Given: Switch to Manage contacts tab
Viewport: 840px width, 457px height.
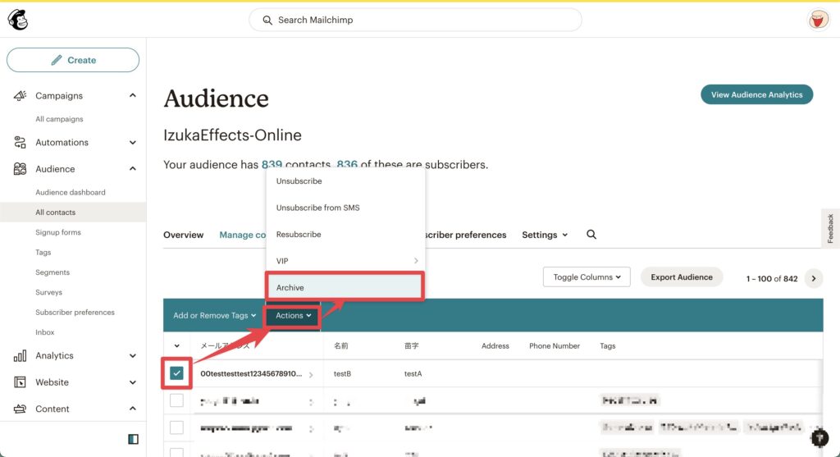Looking at the screenshot, I should [x=243, y=235].
